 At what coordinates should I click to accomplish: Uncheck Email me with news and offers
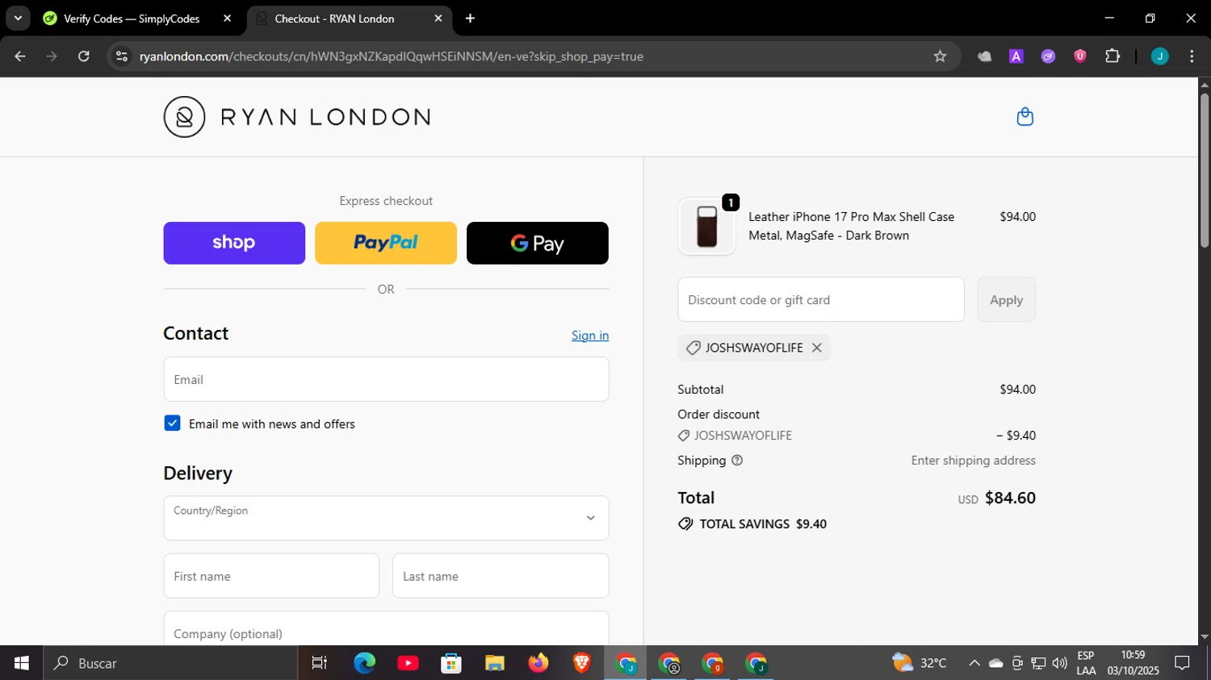[172, 423]
